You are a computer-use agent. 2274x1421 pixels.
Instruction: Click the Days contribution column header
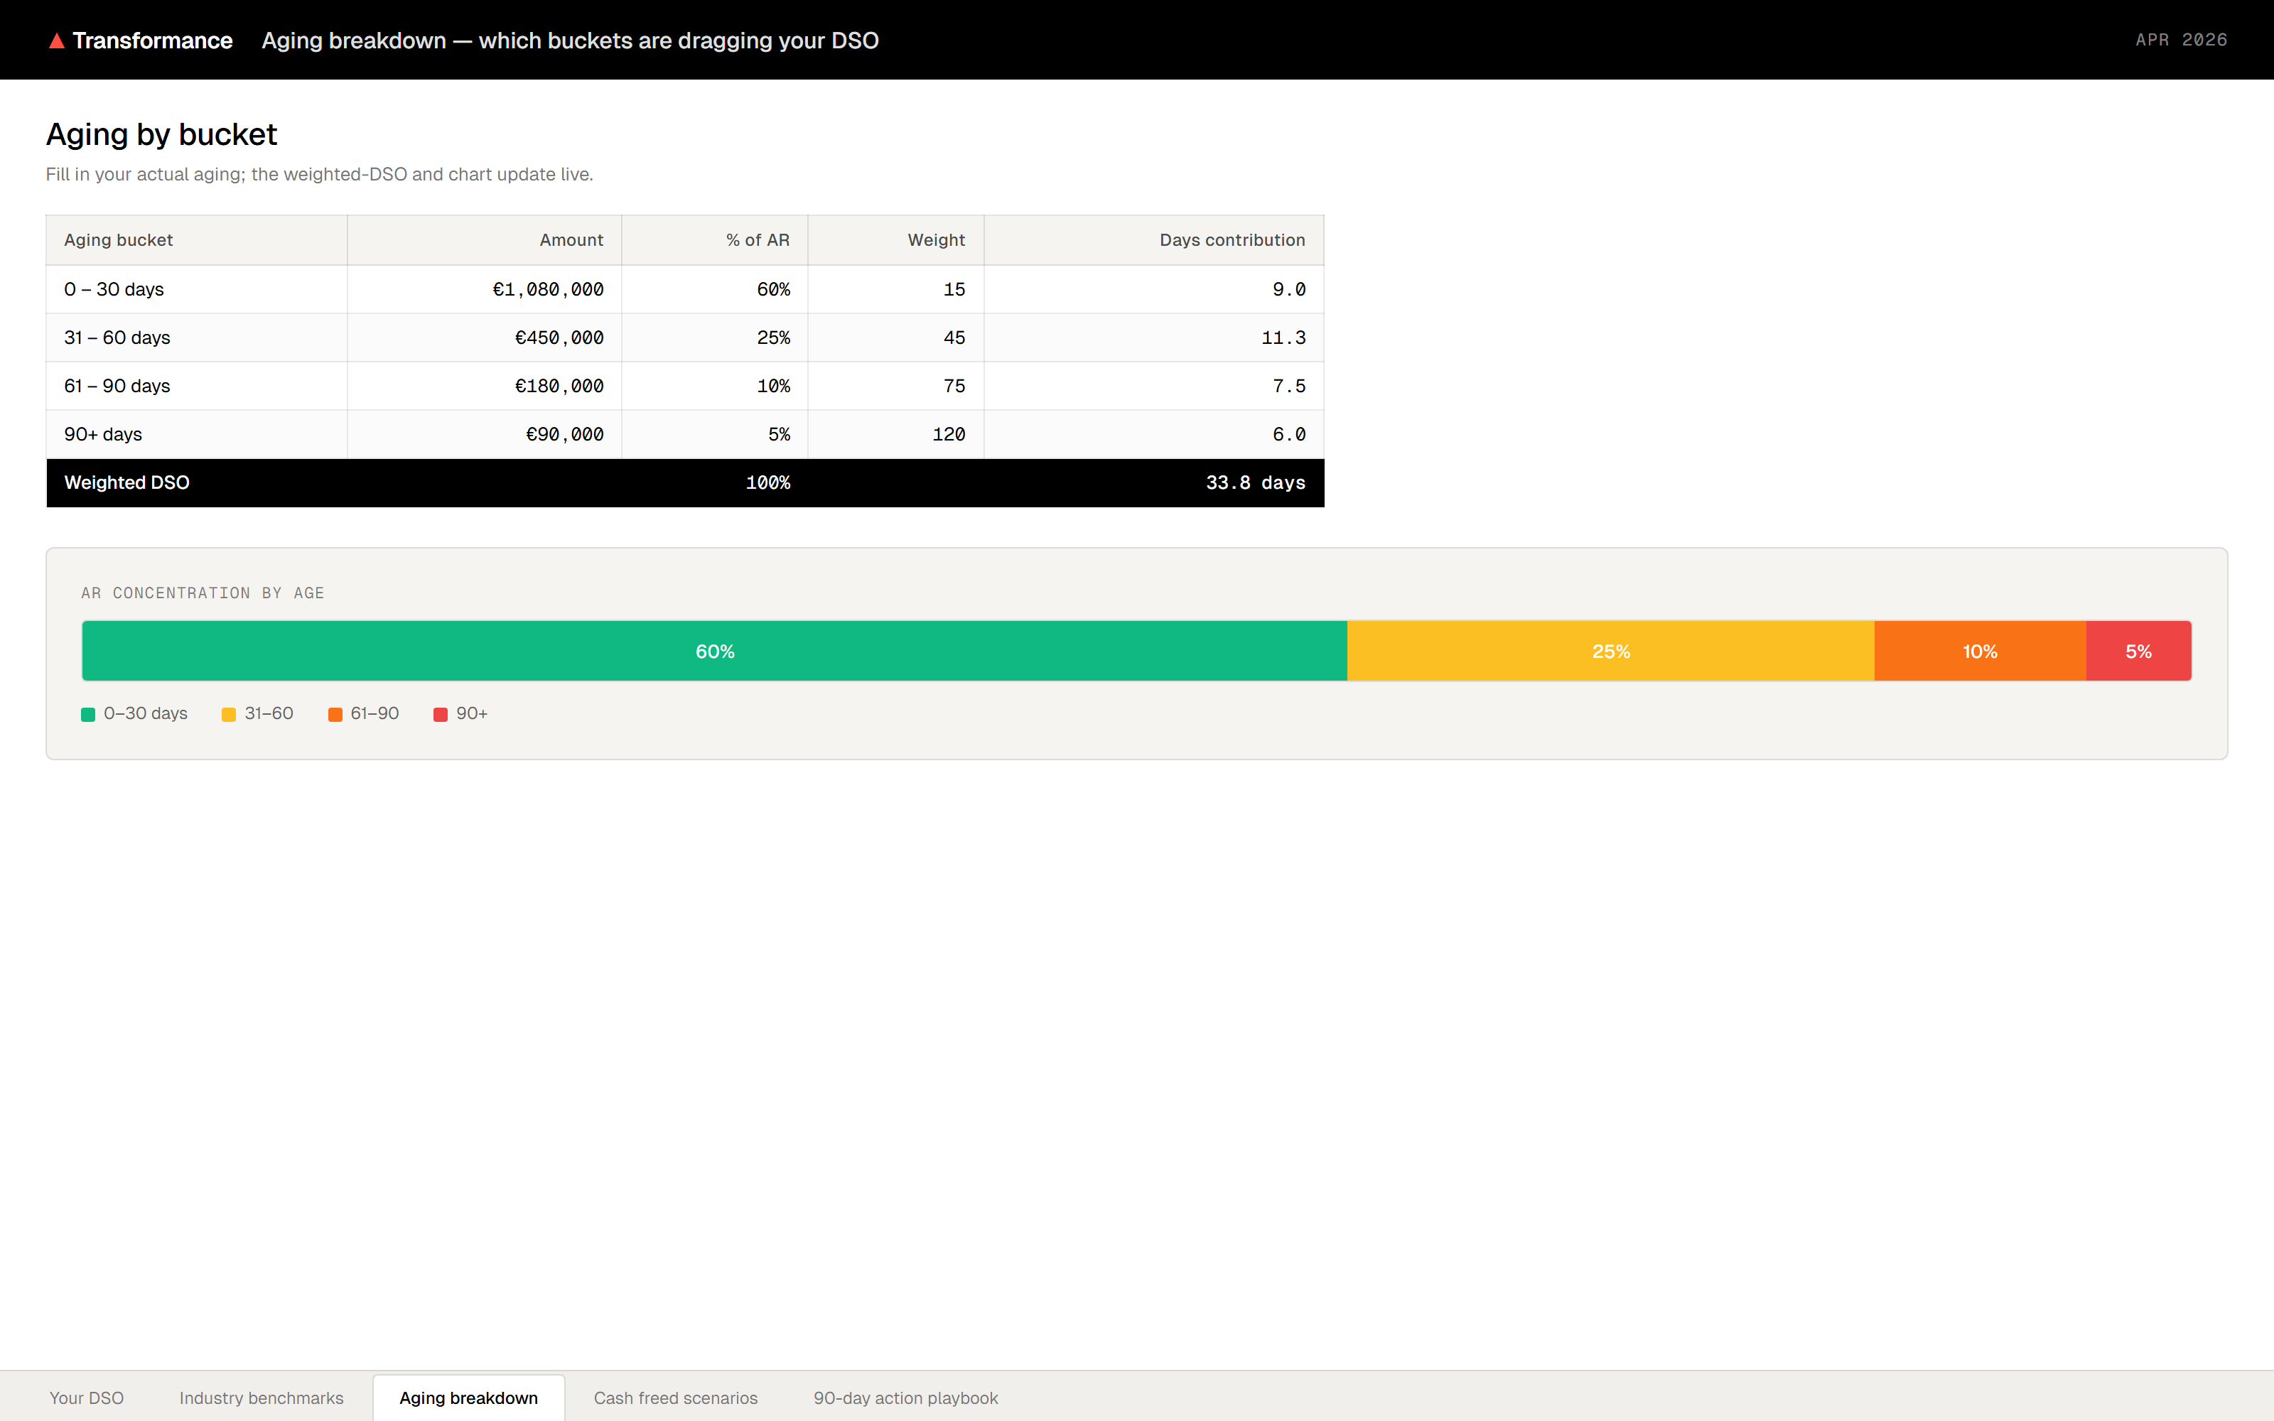coord(1231,239)
